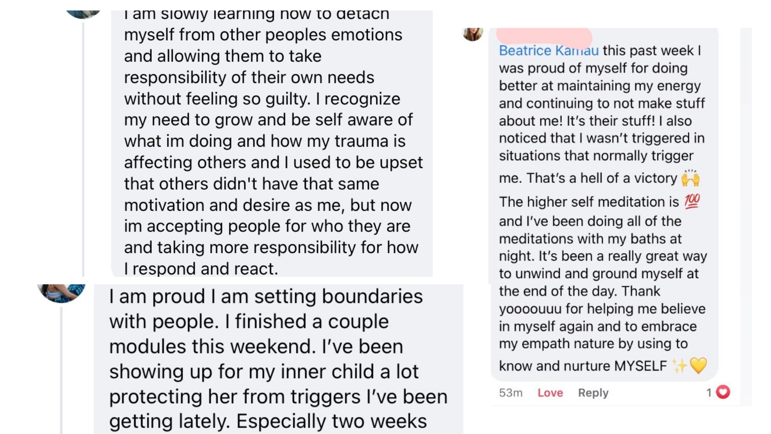771x434 pixels.
Task: Click the yellow heart emoji
Action: [x=698, y=366]
